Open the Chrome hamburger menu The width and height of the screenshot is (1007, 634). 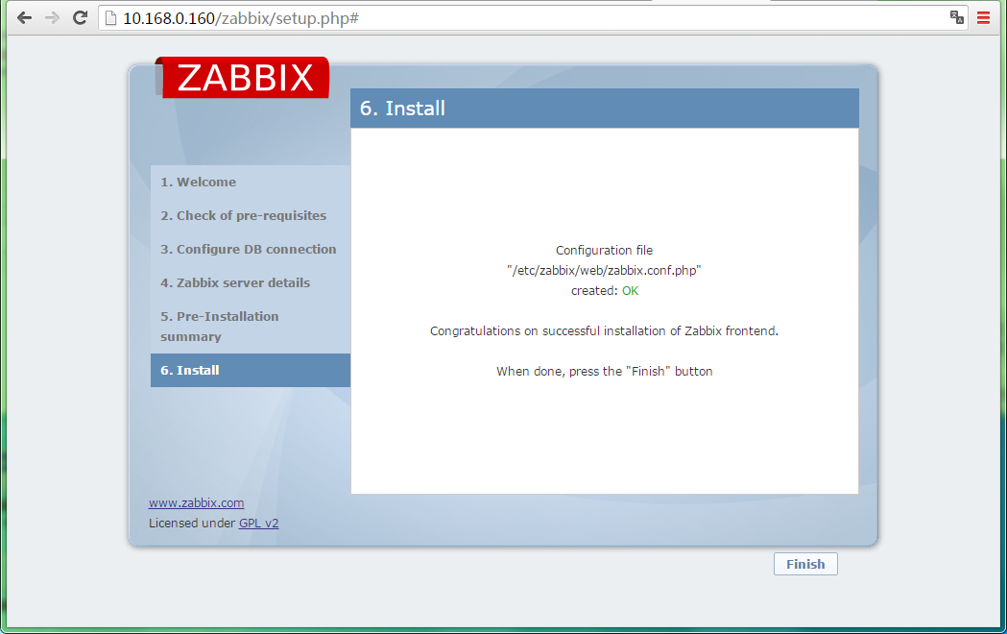[x=983, y=18]
